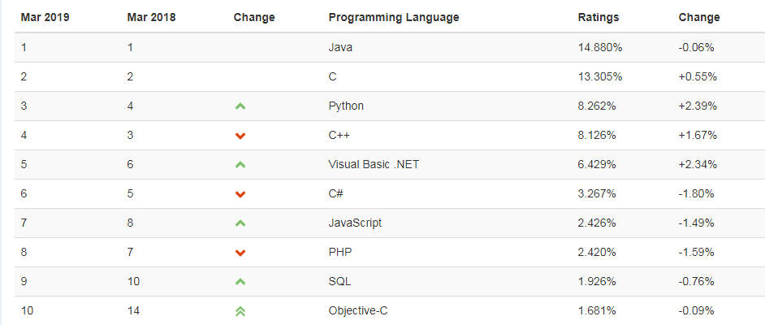
Task: Click the Programming Language column header
Action: pyautogui.click(x=394, y=18)
